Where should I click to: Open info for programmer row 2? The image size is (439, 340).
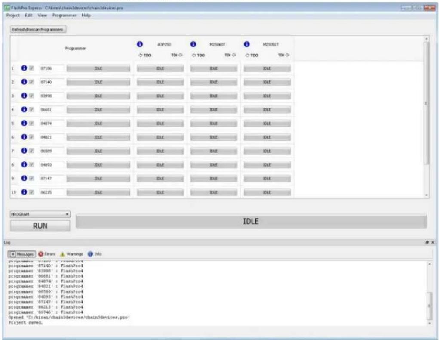[x=24, y=82]
